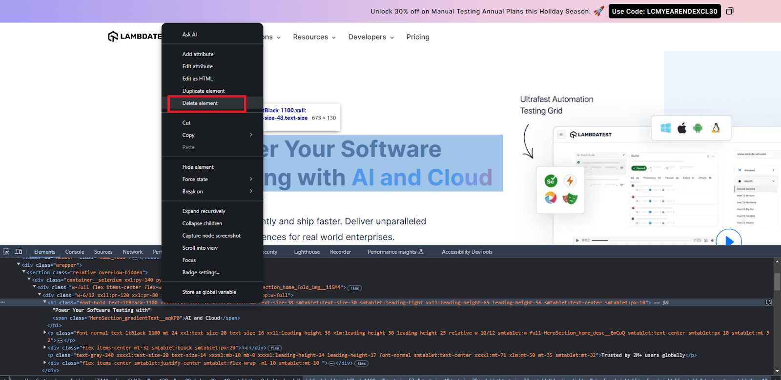Collapse the div class wrapper node
Viewport: 781px width, 380px height.
[19, 264]
